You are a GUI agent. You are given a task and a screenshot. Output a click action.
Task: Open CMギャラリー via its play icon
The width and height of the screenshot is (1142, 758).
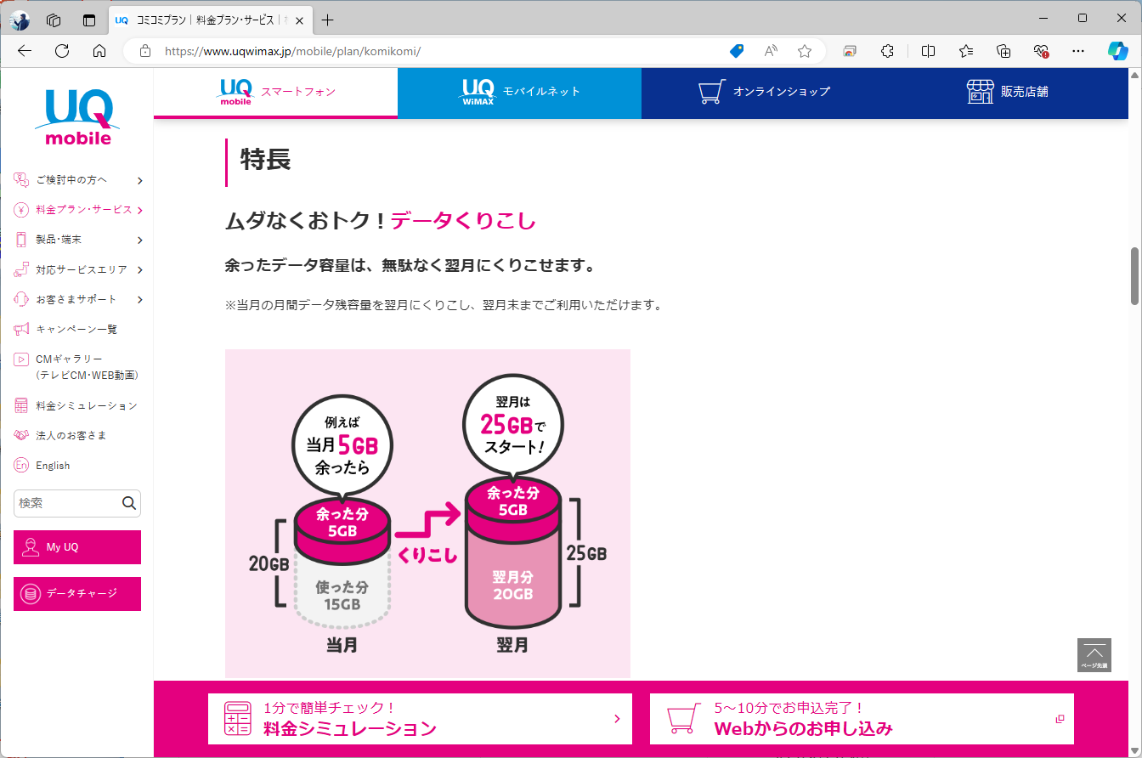click(20, 359)
